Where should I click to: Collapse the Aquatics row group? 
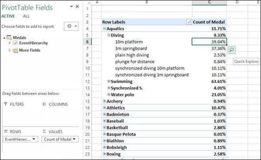[x=104, y=28]
